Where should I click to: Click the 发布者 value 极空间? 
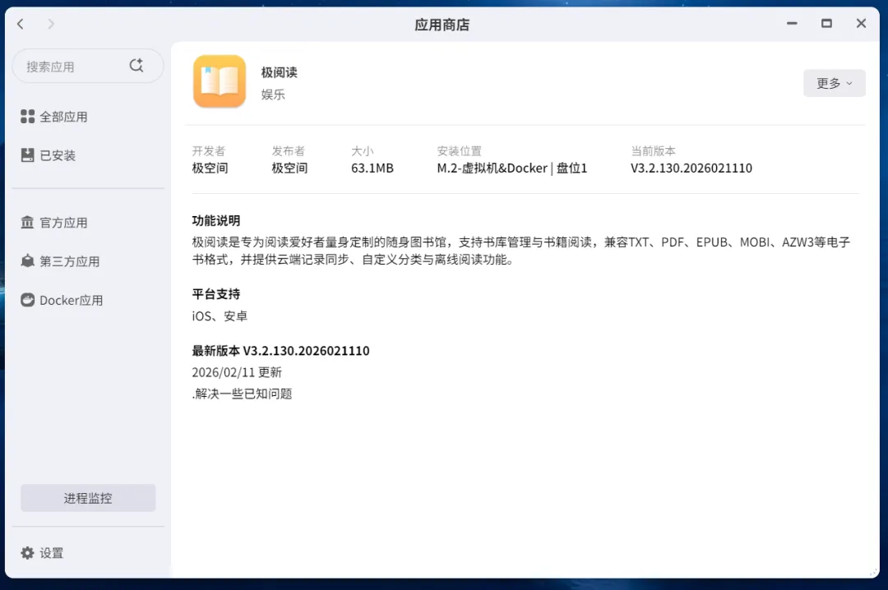[x=289, y=168]
